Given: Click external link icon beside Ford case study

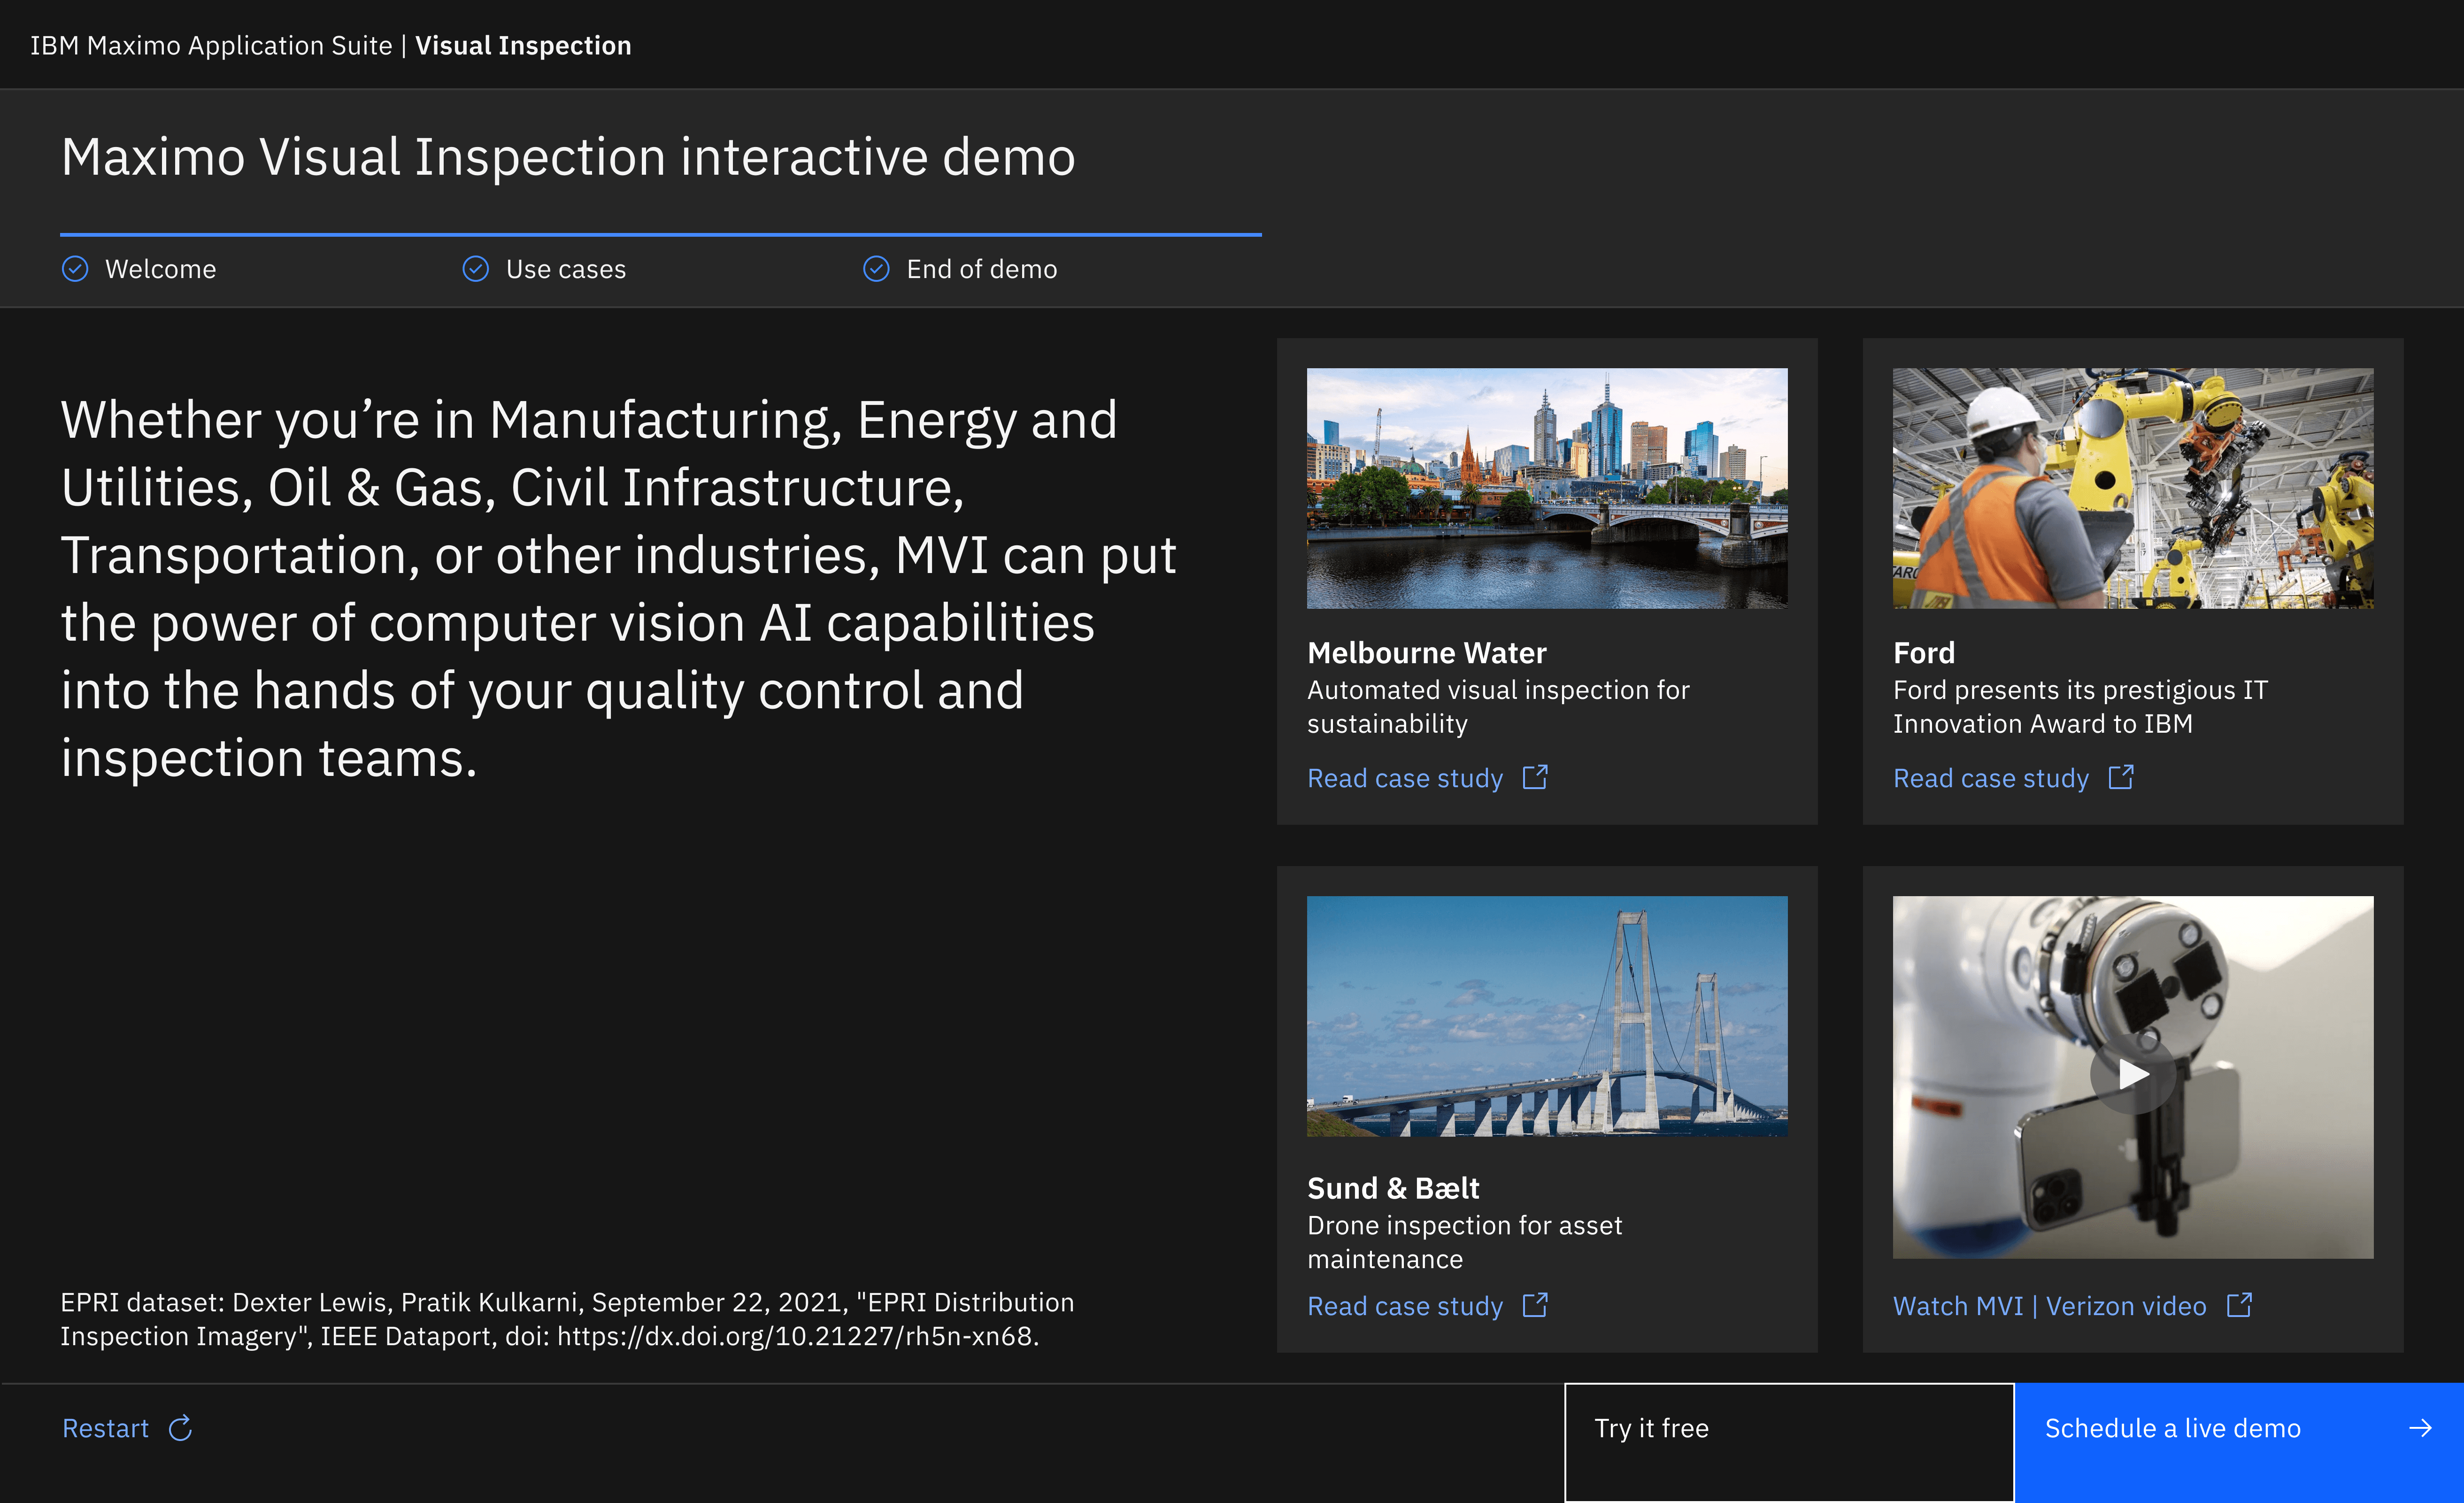Looking at the screenshot, I should (2121, 777).
